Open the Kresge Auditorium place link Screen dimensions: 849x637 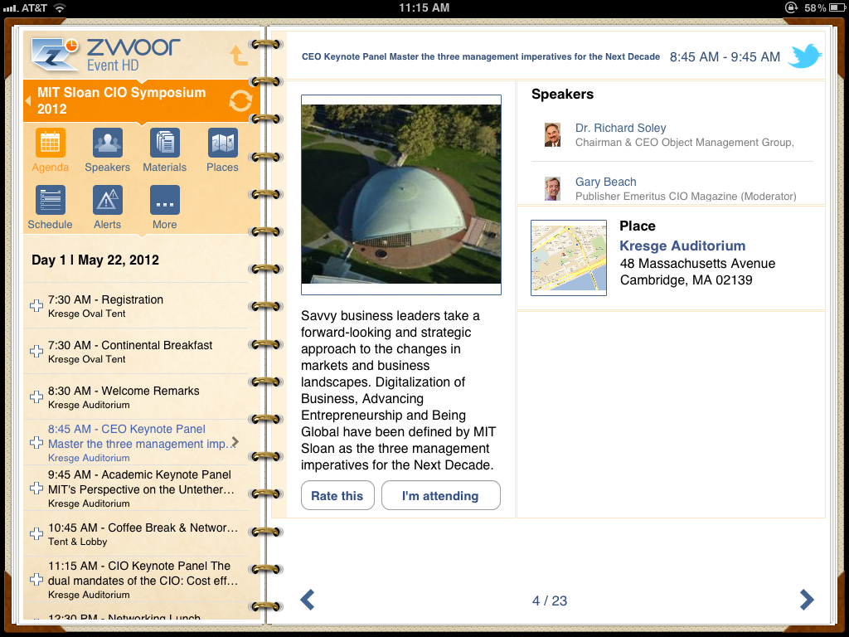(682, 246)
